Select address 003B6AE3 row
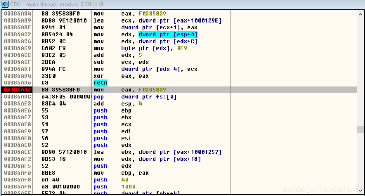This screenshot has width=365, height=196. pos(179,104)
